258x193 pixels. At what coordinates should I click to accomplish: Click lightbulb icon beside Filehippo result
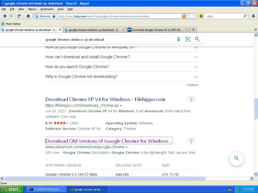tap(191, 99)
